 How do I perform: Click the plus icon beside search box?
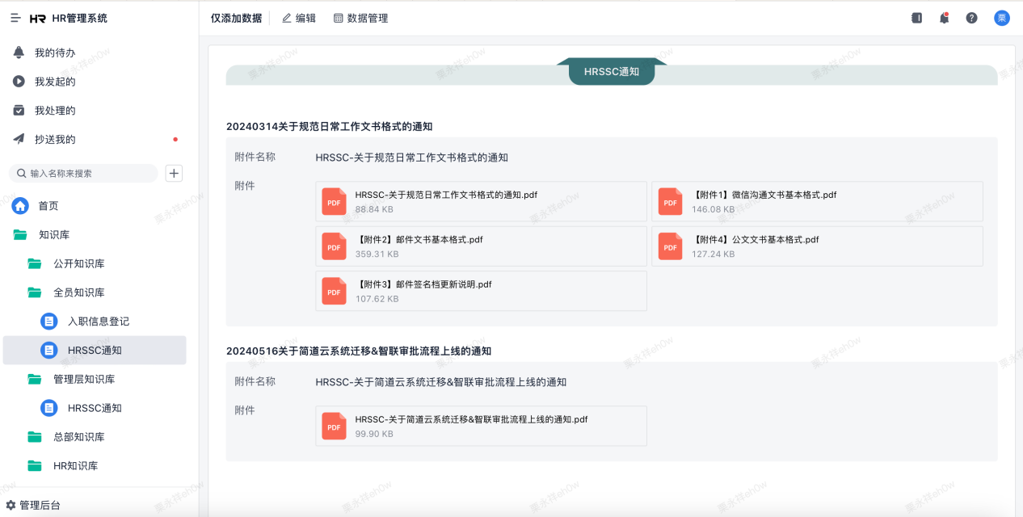click(174, 173)
